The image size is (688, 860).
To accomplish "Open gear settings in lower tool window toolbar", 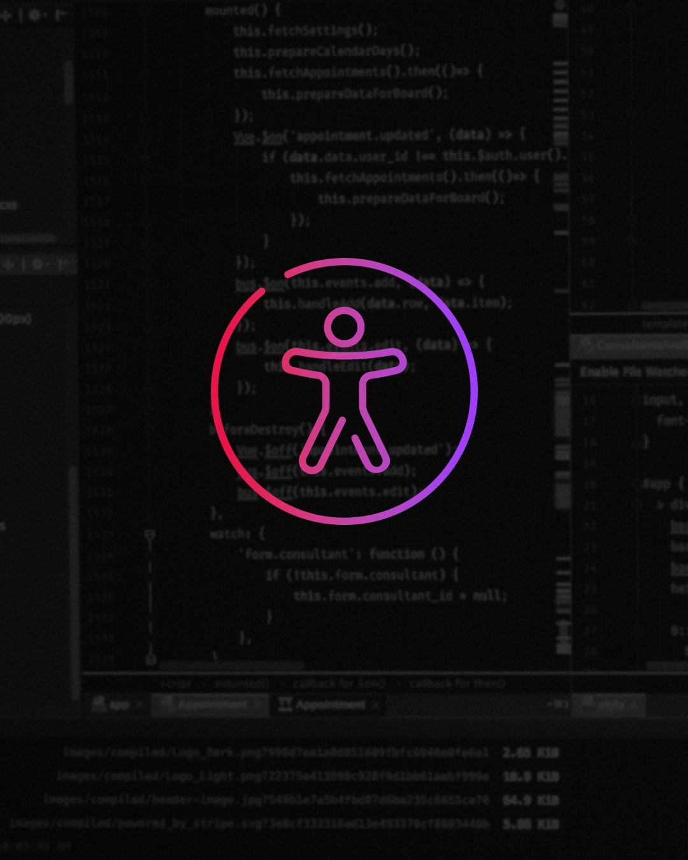I will click(x=37, y=264).
